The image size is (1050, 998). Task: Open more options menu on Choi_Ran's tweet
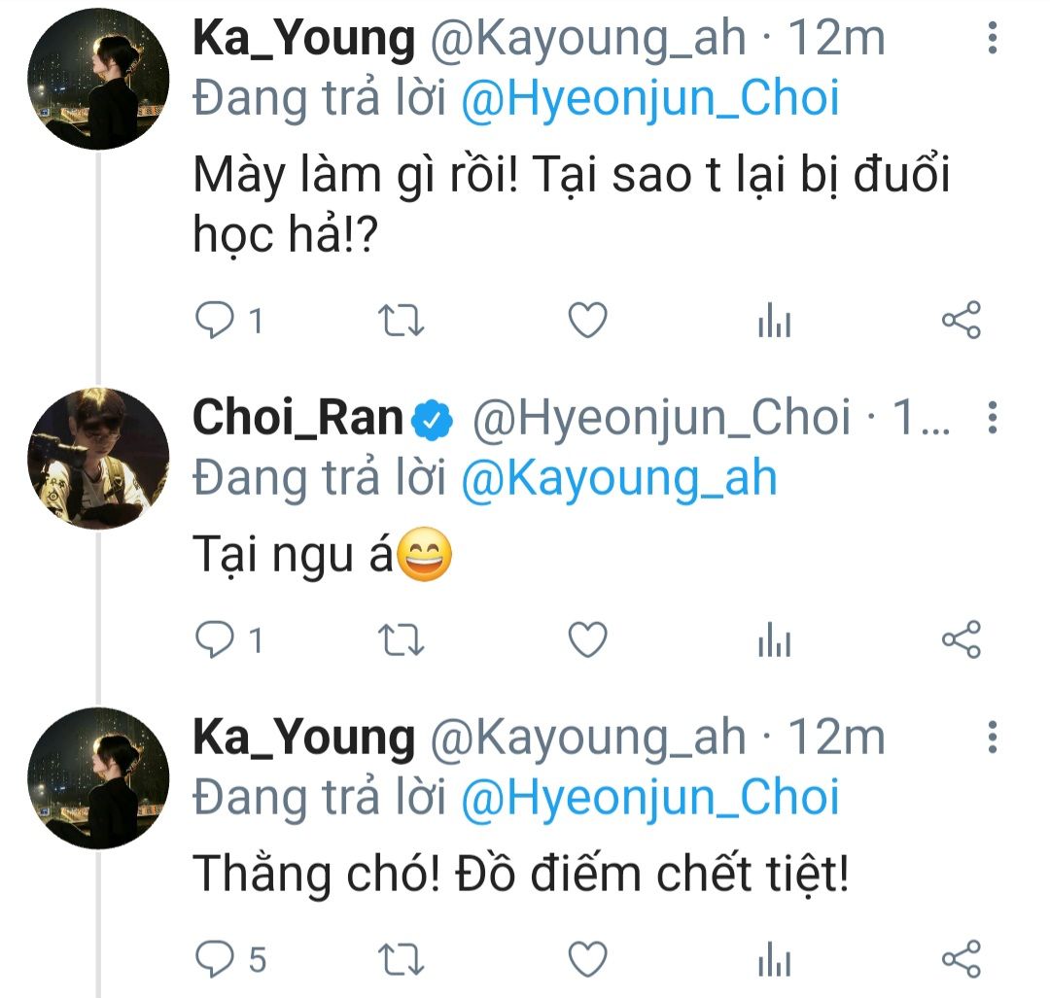click(992, 418)
